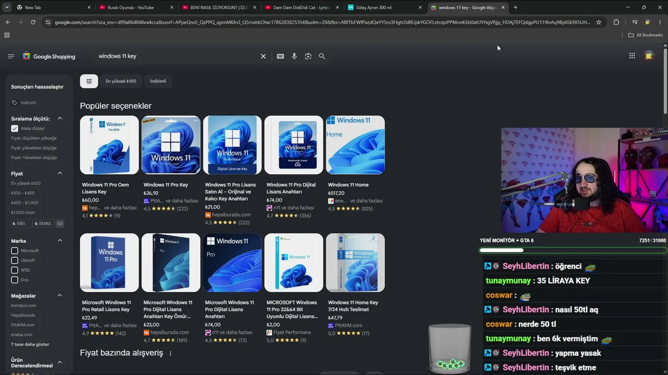668x375 pixels.
Task: Switch to BENİ NASIL İZLİYORSUN tab
Action: click(218, 7)
